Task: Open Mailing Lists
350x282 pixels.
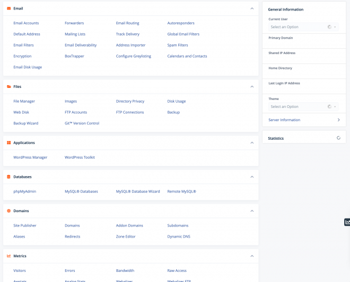Action: click(75, 34)
